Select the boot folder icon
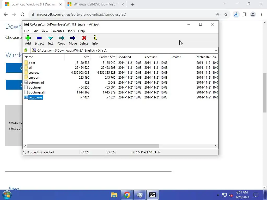This screenshot has height=200, width=267. (26, 63)
